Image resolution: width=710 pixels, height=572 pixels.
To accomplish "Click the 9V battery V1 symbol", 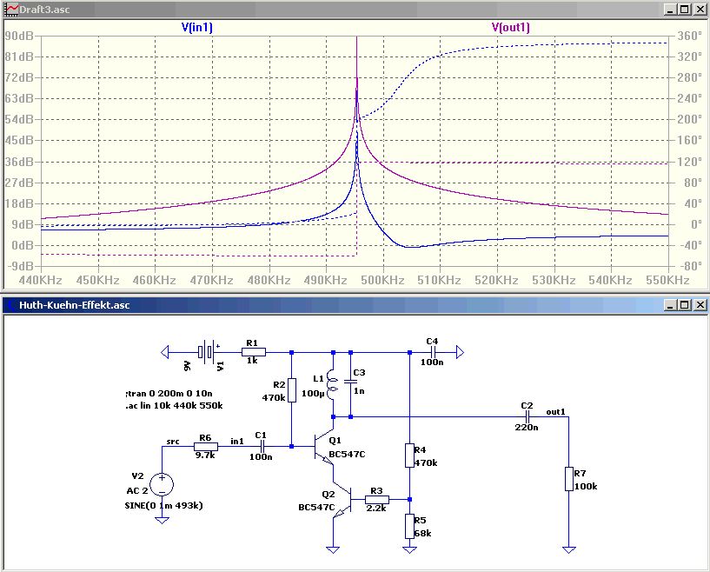I will coord(207,352).
